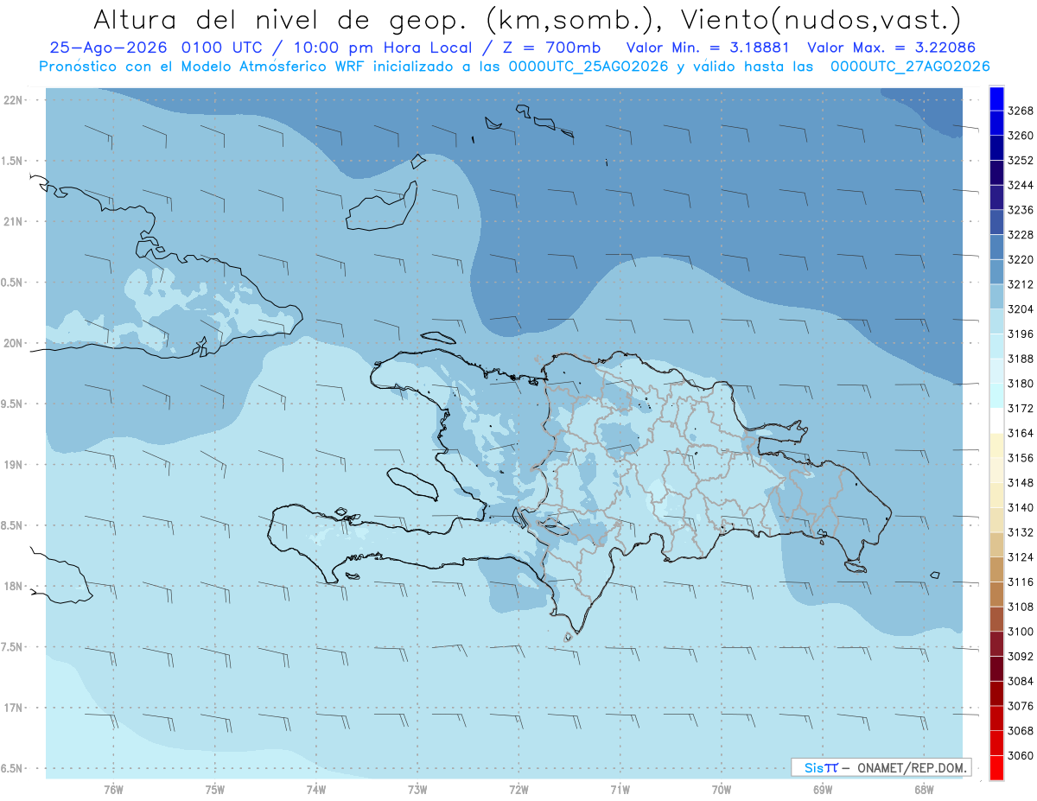Click the '19N' latitude label
The width and height of the screenshot is (1037, 801).
pos(13,464)
